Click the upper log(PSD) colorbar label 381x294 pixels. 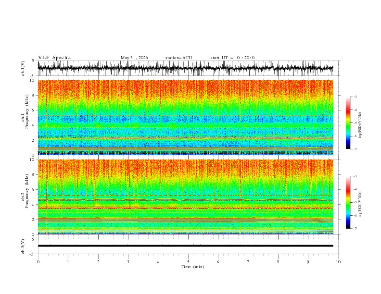pyautogui.click(x=360, y=125)
